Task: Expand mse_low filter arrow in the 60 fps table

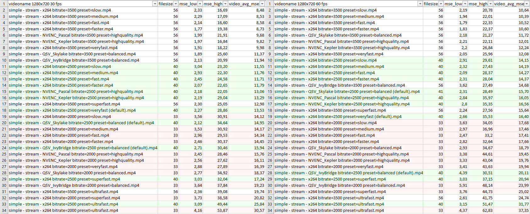Action: pyautogui.click(x=465, y=4)
